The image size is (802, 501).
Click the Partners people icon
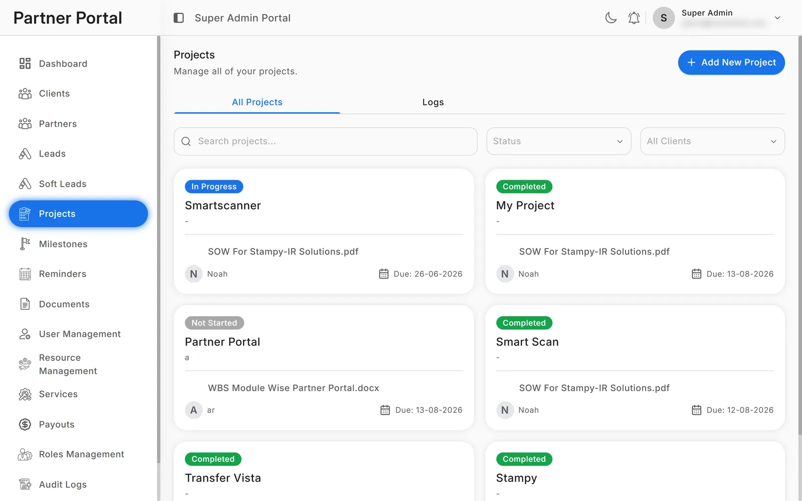tap(25, 124)
